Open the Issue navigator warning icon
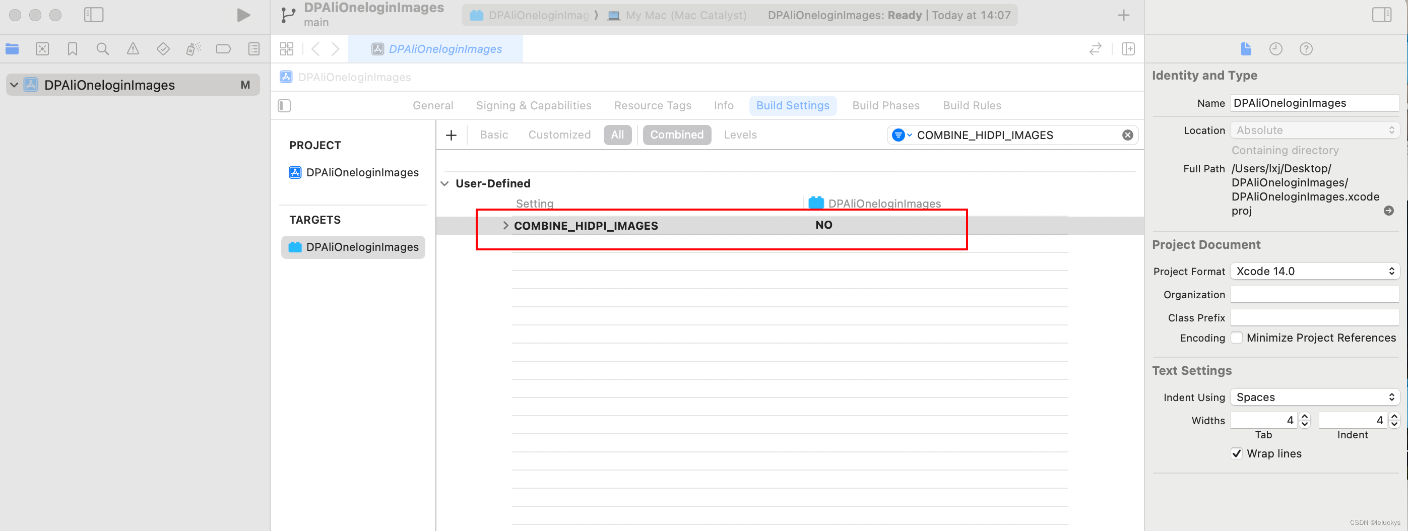 [133, 49]
